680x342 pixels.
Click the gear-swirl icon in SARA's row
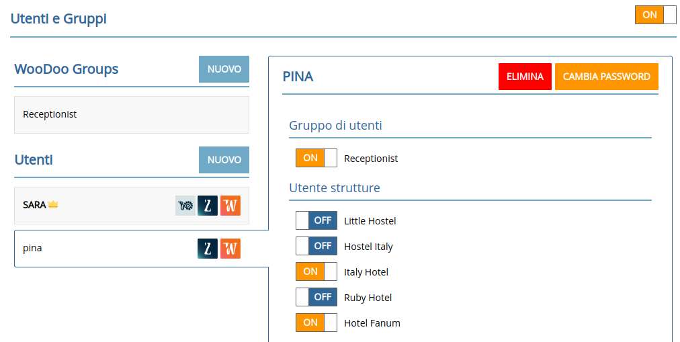185,206
